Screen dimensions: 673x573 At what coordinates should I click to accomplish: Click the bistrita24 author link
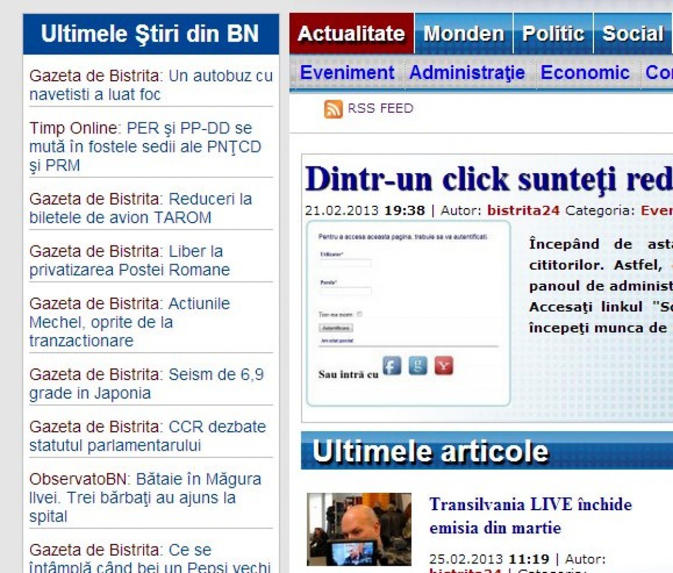(523, 211)
